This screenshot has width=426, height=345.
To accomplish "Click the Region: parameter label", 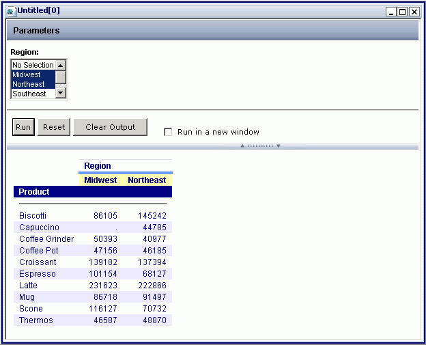I will 25,52.
